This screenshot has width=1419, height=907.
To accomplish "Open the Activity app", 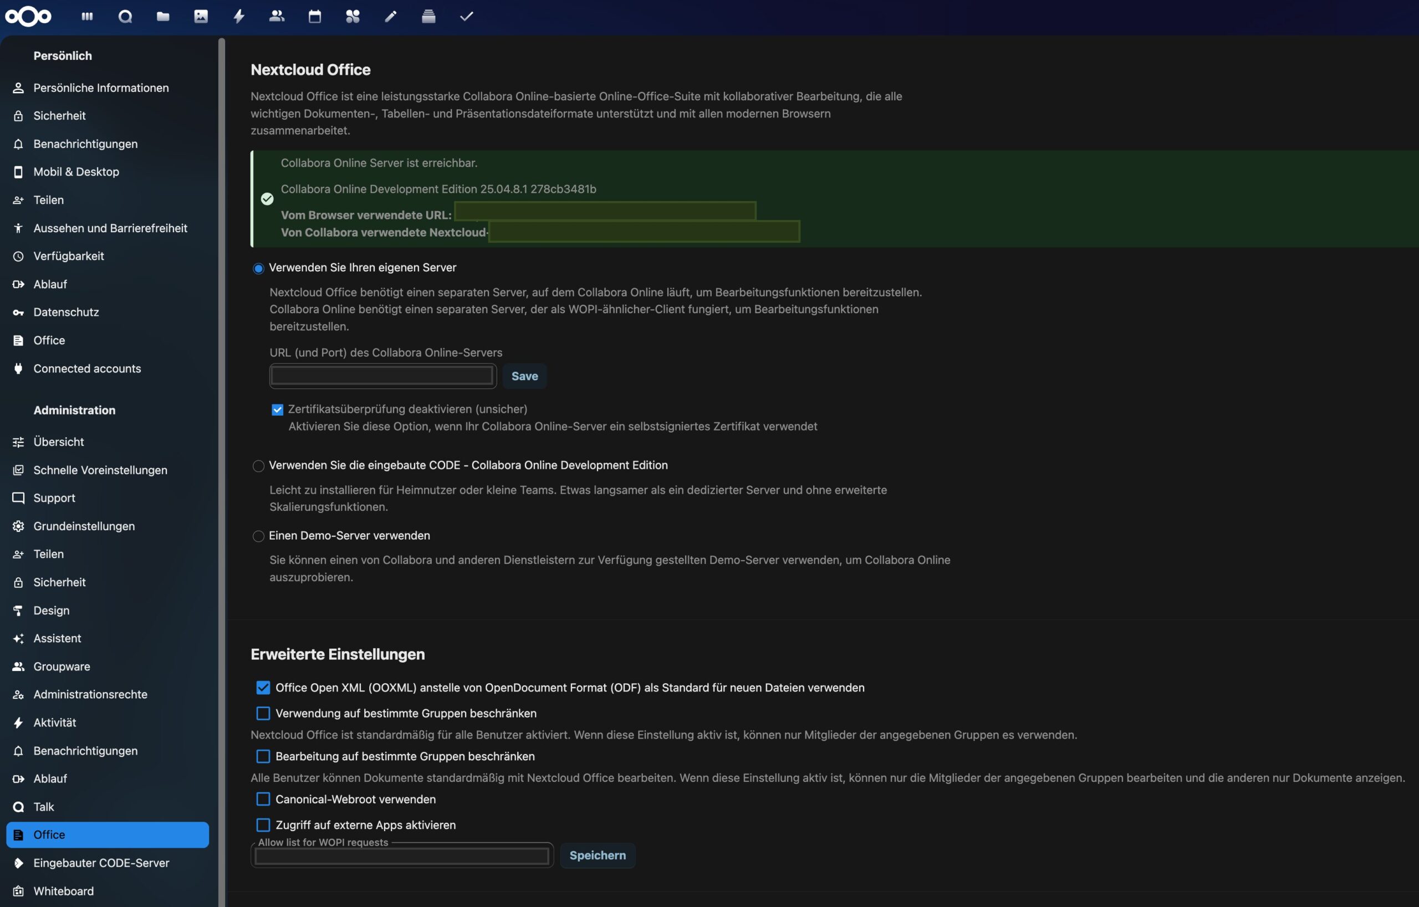I will [239, 16].
